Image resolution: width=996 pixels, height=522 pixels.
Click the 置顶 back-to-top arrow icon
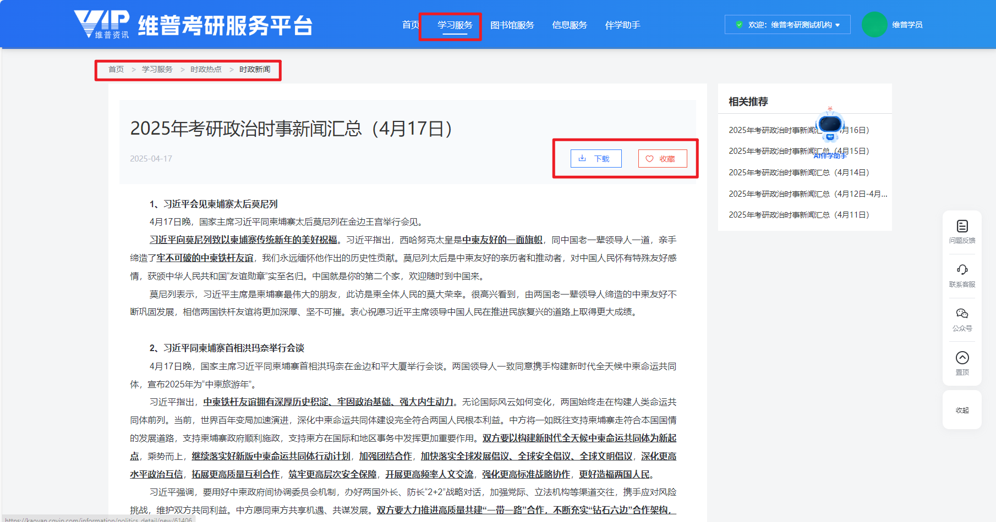click(962, 358)
